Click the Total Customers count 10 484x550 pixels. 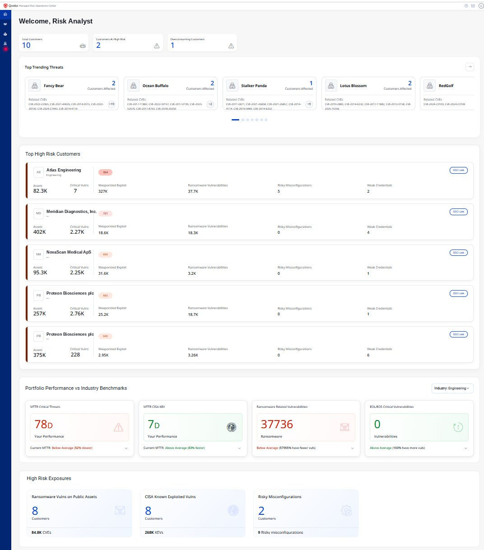coord(26,45)
